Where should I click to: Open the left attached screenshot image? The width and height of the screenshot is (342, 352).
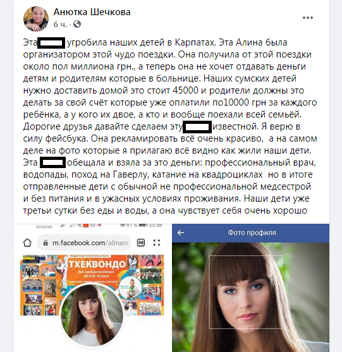coord(92,288)
